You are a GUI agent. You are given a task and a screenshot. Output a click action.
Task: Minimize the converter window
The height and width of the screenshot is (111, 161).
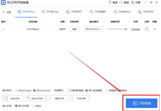coord(146,2)
